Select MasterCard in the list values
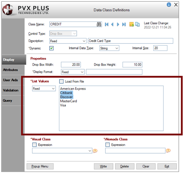The image size is (184, 173). [x=69, y=101]
